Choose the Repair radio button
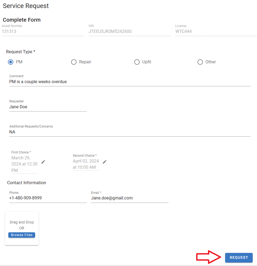Image resolution: width=257 pixels, height=266 pixels. click(x=74, y=62)
